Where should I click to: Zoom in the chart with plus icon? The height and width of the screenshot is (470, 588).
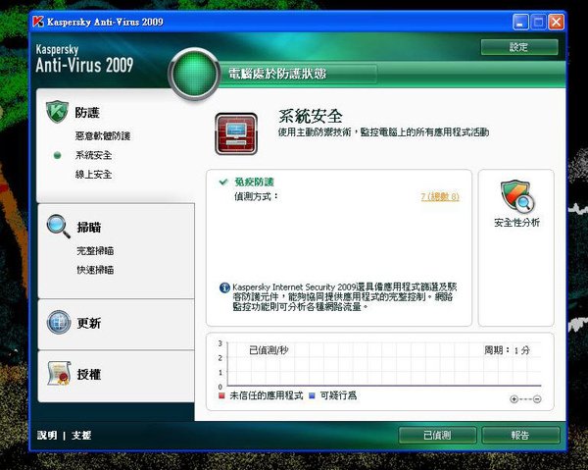click(x=514, y=399)
